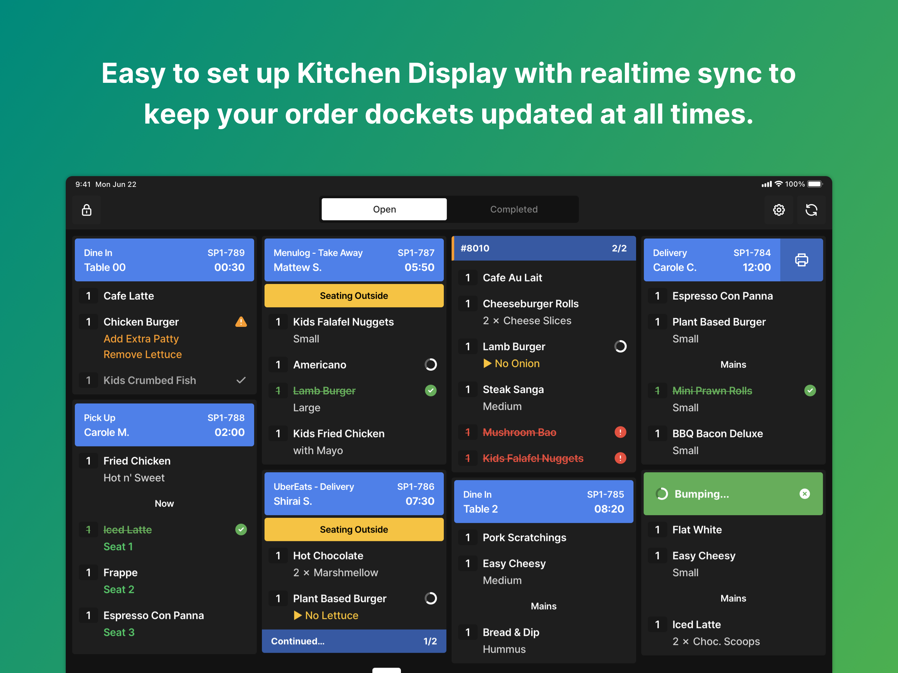Screen dimensions: 898x673
Task: Click Seating Outside banner under Mattew S.
Action: [354, 296]
